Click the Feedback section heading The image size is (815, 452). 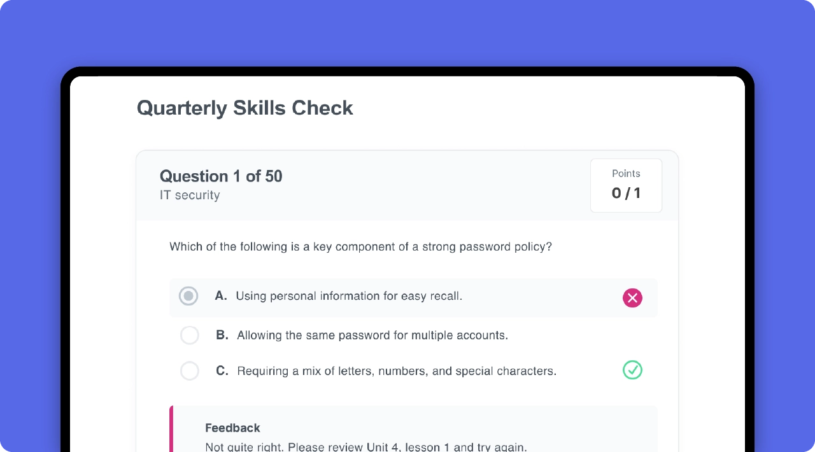pyautogui.click(x=232, y=428)
